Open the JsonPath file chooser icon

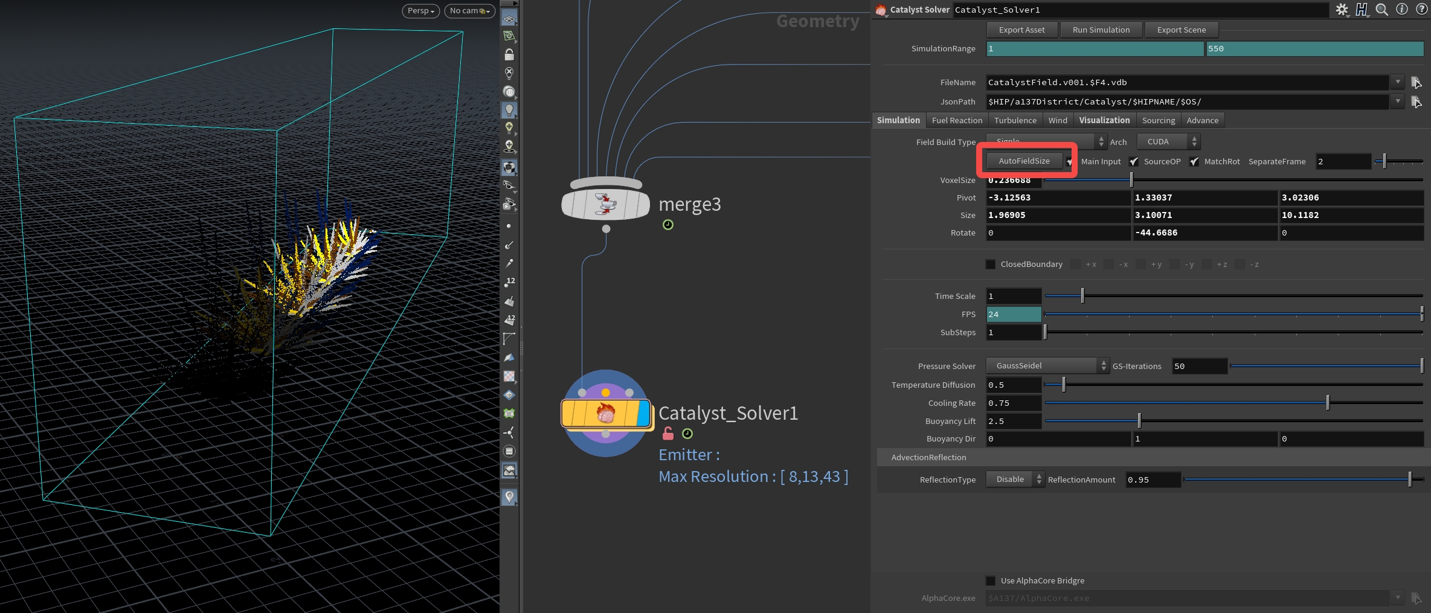(x=1416, y=102)
